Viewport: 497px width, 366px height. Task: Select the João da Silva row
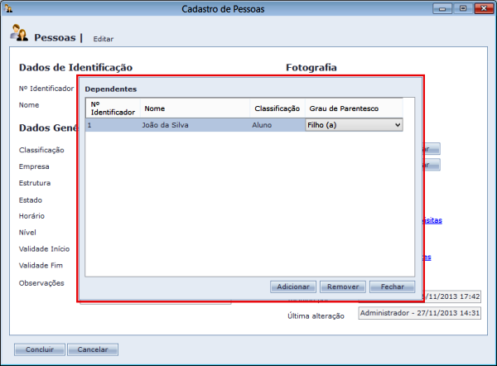[174, 125]
